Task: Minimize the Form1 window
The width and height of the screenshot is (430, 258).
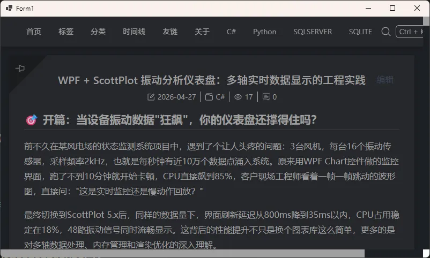Action: pos(368,8)
